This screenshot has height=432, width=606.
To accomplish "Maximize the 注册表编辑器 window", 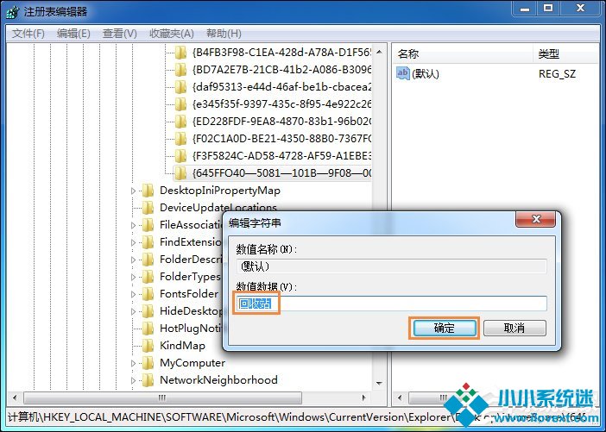I will (x=548, y=8).
